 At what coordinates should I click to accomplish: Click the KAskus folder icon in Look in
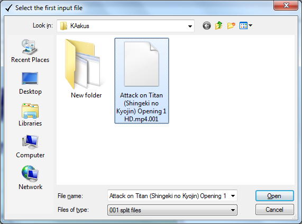pyautogui.click(x=63, y=26)
